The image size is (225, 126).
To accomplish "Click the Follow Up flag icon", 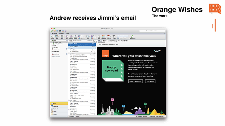I will pyautogui.click(x=109, y=37).
